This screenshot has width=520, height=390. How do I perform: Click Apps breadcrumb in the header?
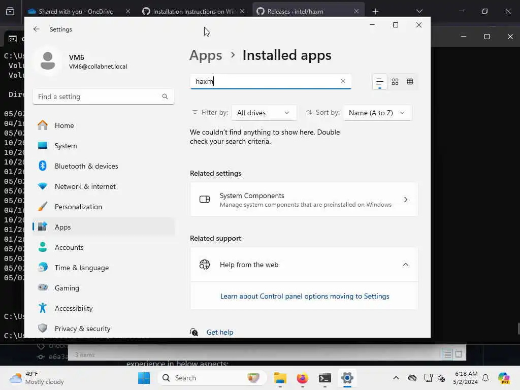[x=206, y=55]
